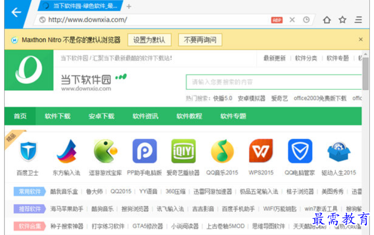Open 安卓下载 navigation item

101,116
